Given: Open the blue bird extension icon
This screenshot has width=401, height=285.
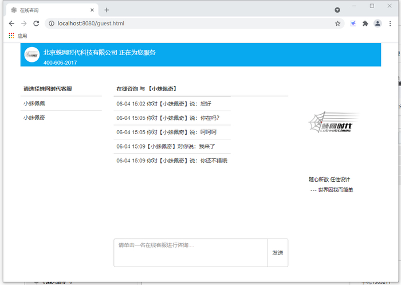Looking at the screenshot, I should click(353, 24).
